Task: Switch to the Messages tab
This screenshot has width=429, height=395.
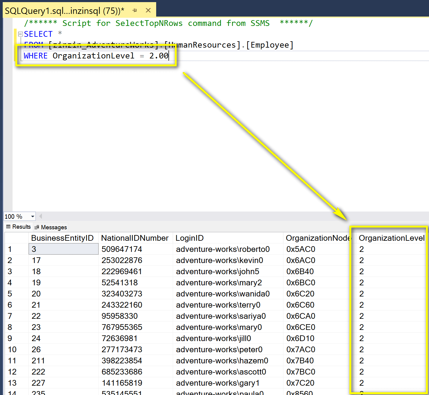Action: tap(51, 227)
